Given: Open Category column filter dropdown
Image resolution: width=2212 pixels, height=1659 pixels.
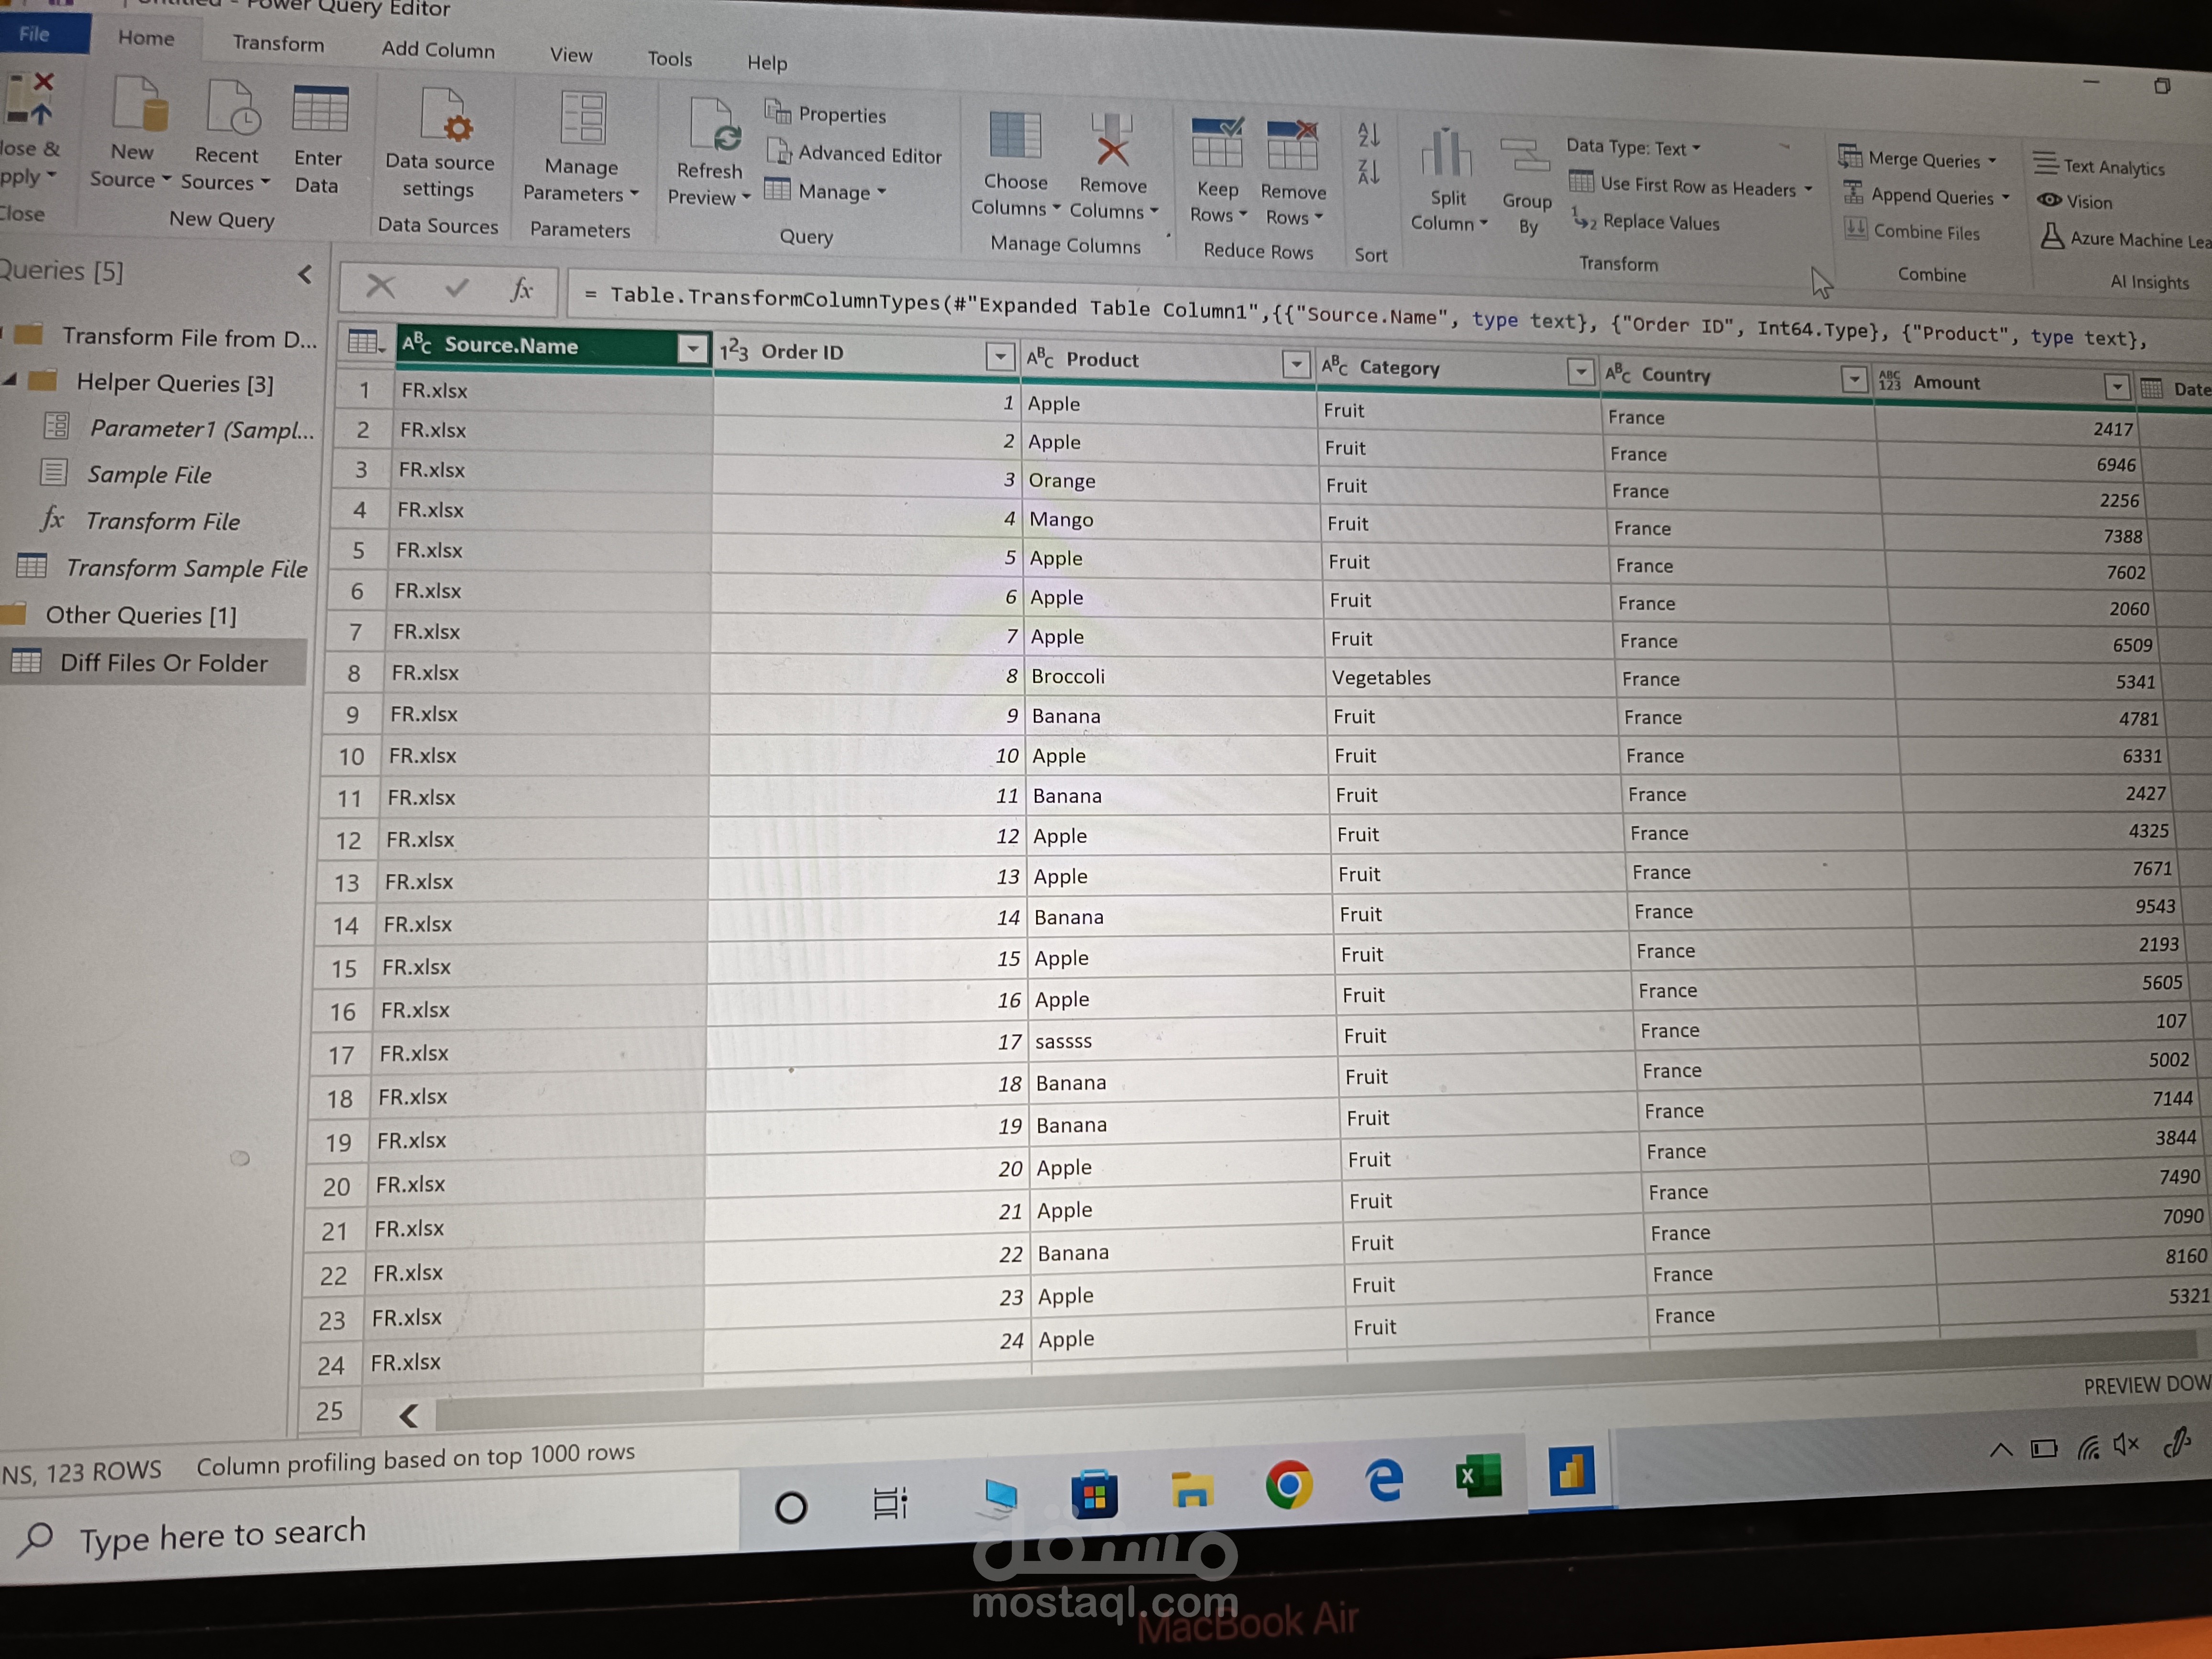Looking at the screenshot, I should click(1580, 372).
